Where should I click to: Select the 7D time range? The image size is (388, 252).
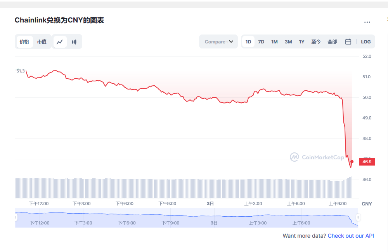(x=261, y=41)
